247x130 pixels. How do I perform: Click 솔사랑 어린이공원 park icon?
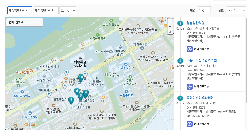(18, 86)
